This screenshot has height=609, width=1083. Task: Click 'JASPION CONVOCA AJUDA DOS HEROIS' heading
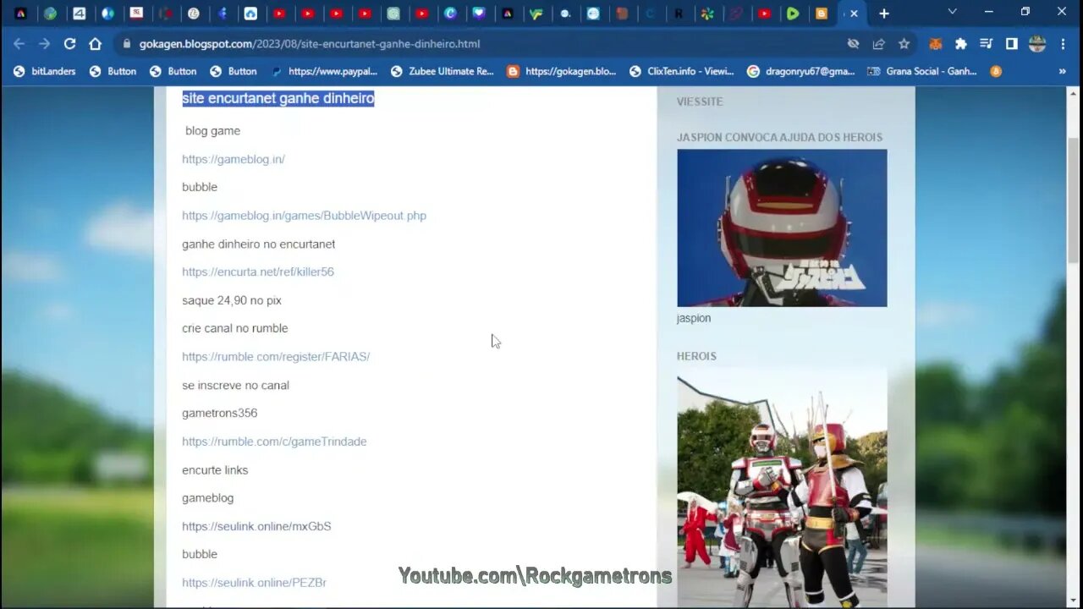pos(779,137)
